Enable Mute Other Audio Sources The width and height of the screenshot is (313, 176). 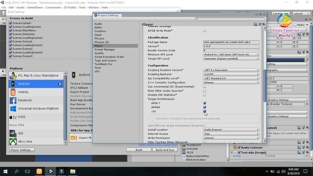pos(204,91)
